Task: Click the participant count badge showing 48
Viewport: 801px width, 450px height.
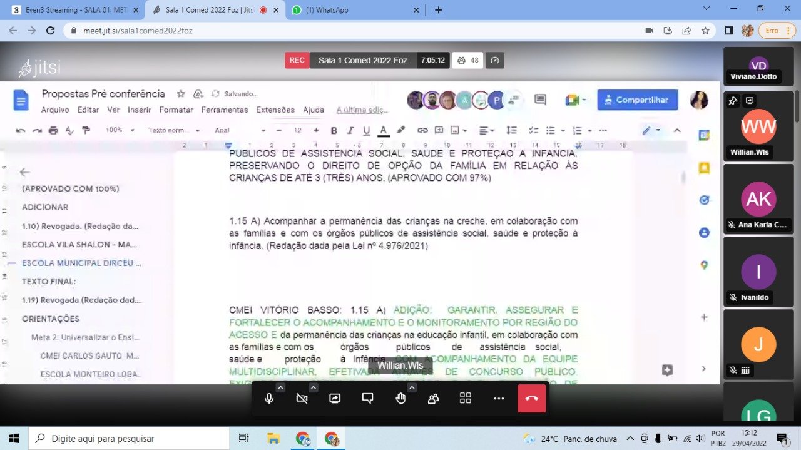Action: pyautogui.click(x=469, y=61)
